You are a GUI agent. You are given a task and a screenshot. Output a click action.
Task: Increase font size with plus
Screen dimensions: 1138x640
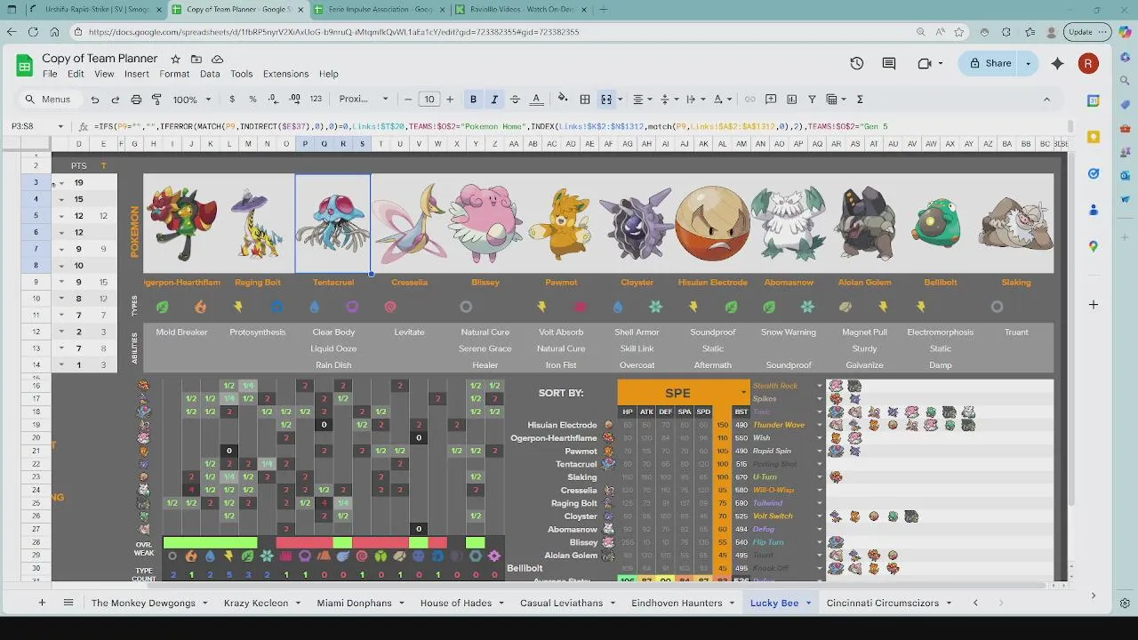point(450,100)
